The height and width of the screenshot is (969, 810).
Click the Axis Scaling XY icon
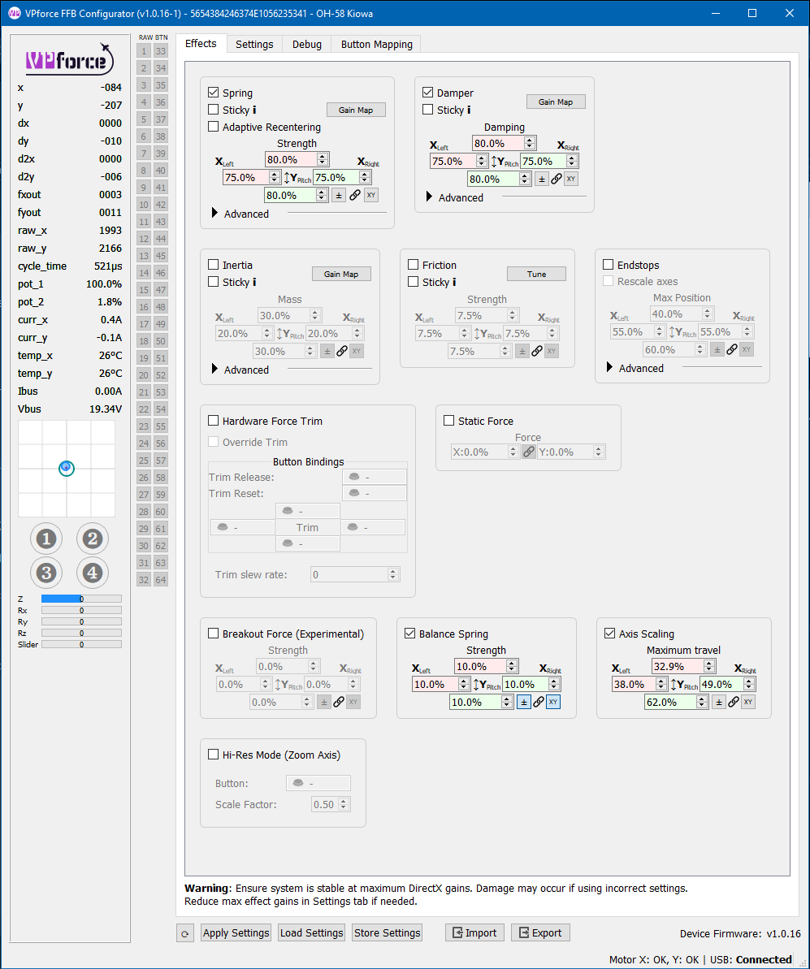click(748, 702)
